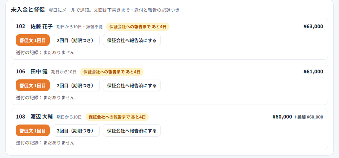
Task: Click 督促文 1回目 for 渡辺 大輔
Action: tap(33, 131)
